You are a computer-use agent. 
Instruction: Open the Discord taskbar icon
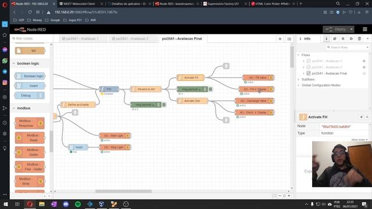66,204
